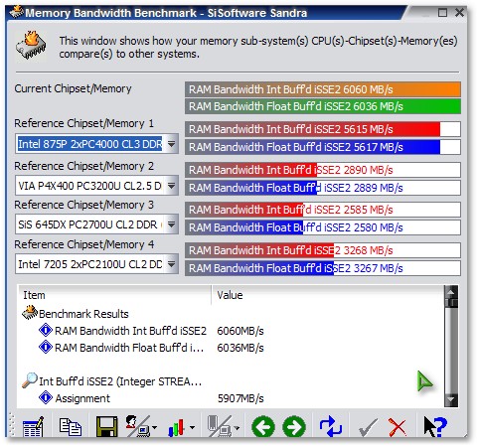Click the red X cancel icon
Screen dimensions: 478x448
pos(398,427)
